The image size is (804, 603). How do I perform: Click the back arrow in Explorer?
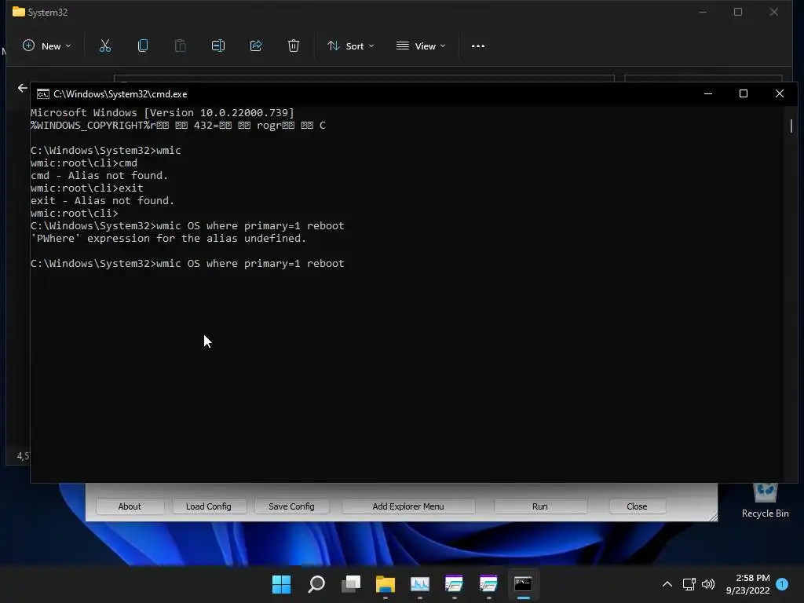tap(23, 88)
